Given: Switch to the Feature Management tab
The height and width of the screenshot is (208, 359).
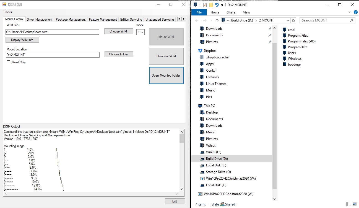Looking at the screenshot, I should click(103, 20).
